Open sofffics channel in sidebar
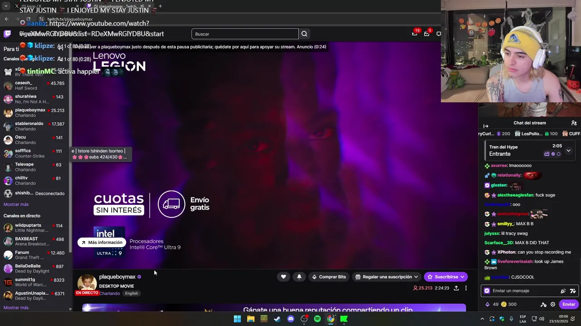Screen dimensions: 581x326 (34, 153)
